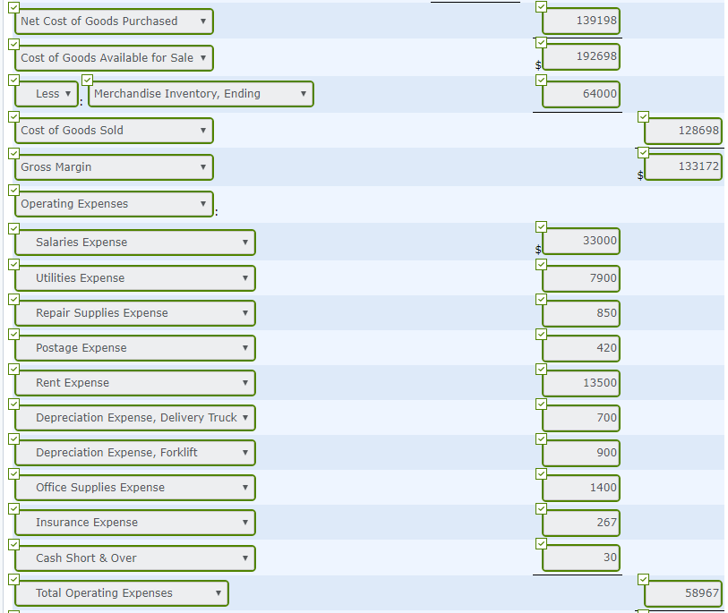Screen dimensions: 728x613
Task: Open the Cost of Goods Available for Sale dropdown
Action: (114, 57)
